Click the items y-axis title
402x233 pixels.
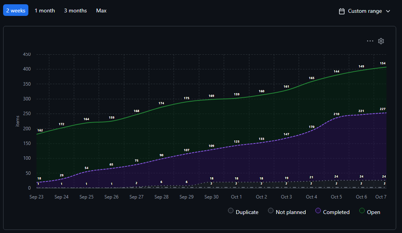(17, 121)
